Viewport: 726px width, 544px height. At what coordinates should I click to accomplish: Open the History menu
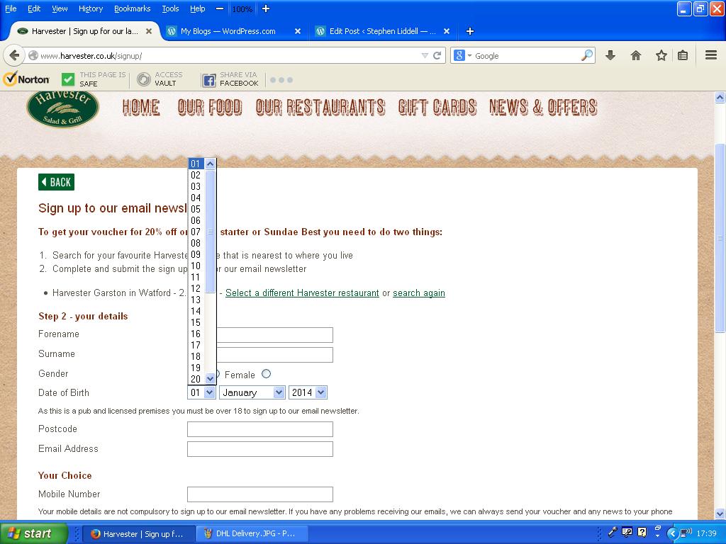(90, 8)
